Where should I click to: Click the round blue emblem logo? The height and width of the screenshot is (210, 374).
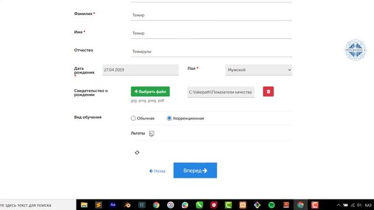(x=355, y=50)
